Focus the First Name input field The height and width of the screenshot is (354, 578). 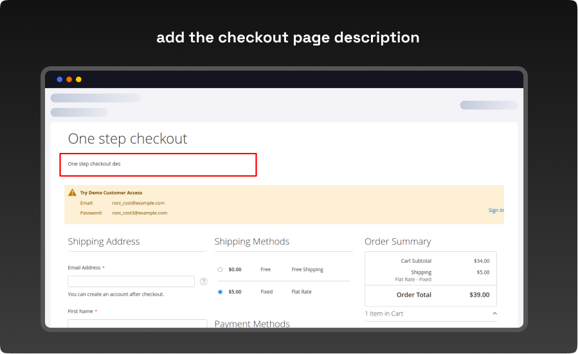click(138, 323)
